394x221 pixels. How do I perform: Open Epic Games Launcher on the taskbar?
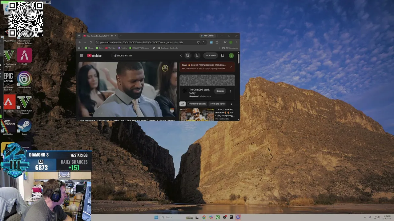[x=231, y=217]
